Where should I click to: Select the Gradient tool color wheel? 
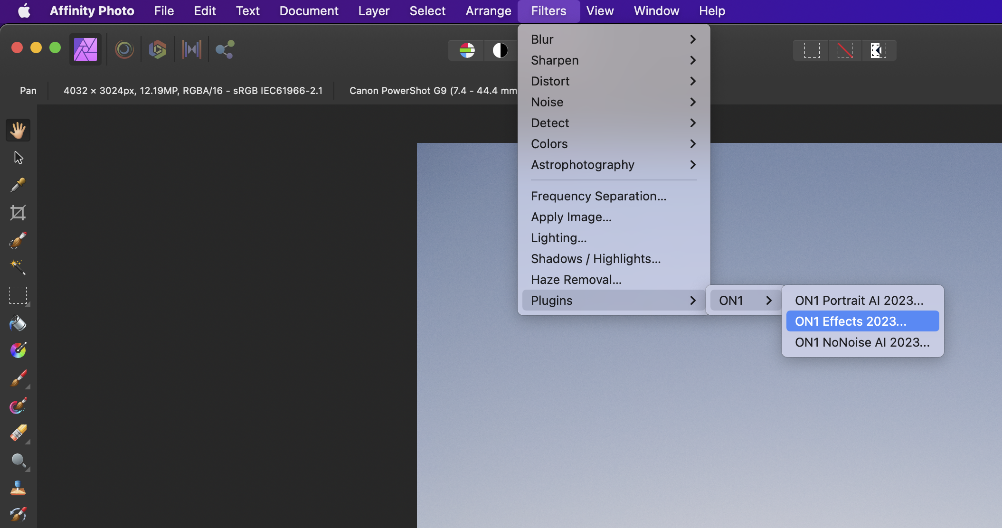pos(18,350)
